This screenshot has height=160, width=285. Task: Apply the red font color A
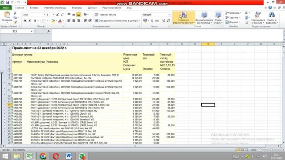[60, 21]
